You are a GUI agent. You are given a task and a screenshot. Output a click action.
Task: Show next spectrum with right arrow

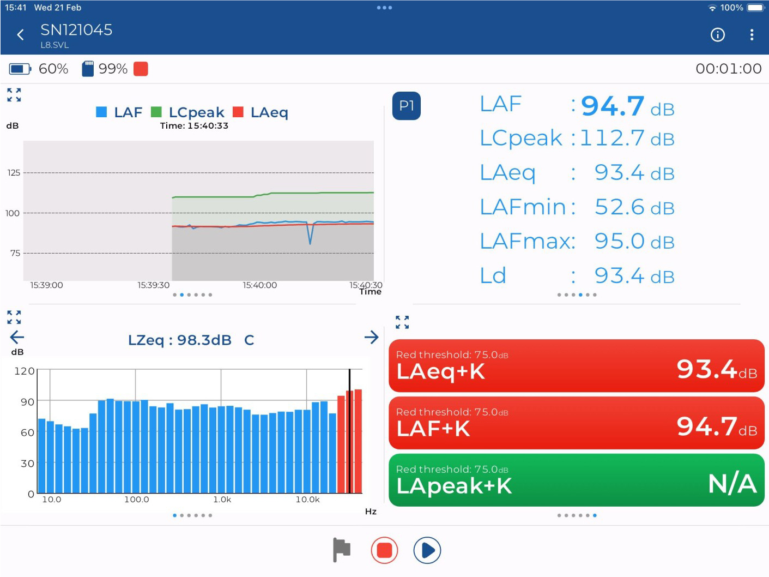(371, 338)
